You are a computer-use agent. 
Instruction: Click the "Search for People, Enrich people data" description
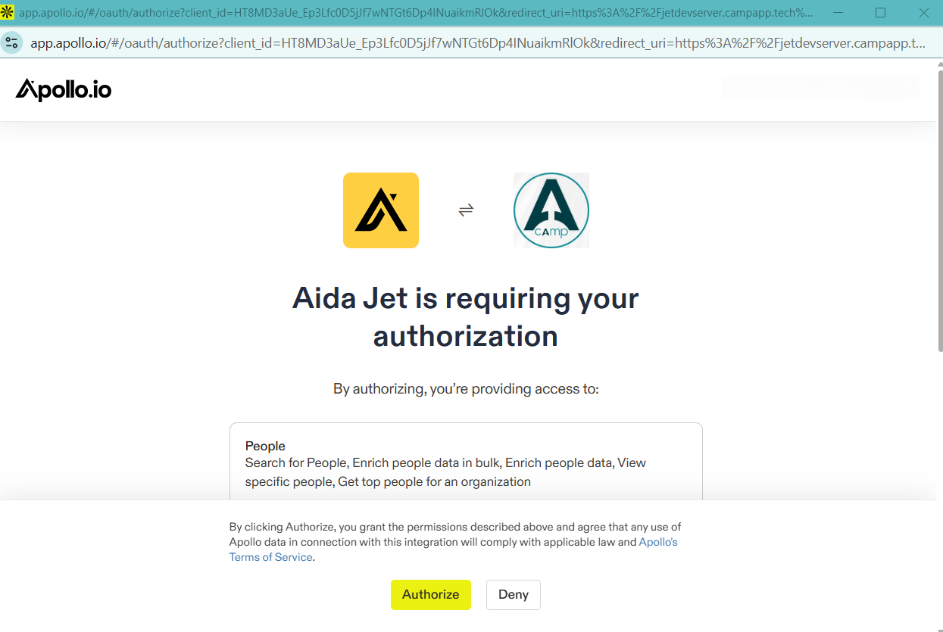pos(445,472)
